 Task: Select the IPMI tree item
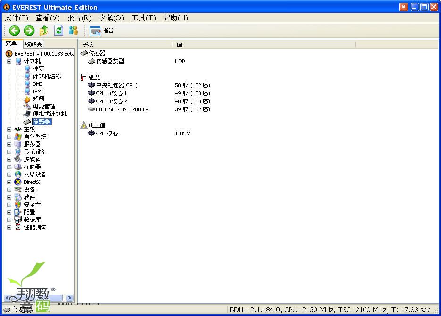(x=38, y=91)
